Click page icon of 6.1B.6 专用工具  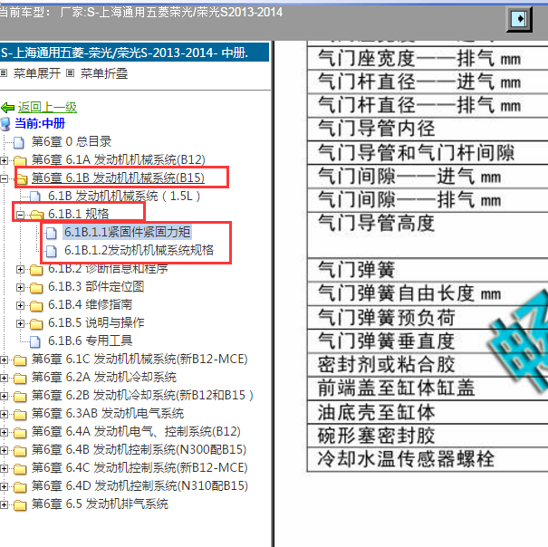[x=35, y=341]
